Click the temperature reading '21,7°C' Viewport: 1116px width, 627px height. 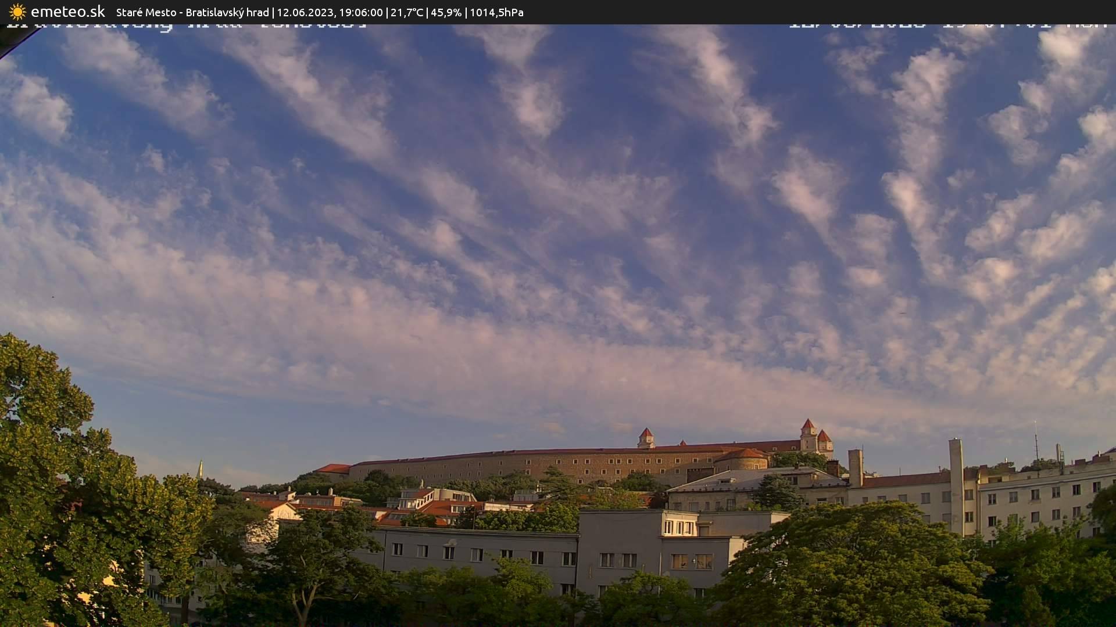point(407,12)
